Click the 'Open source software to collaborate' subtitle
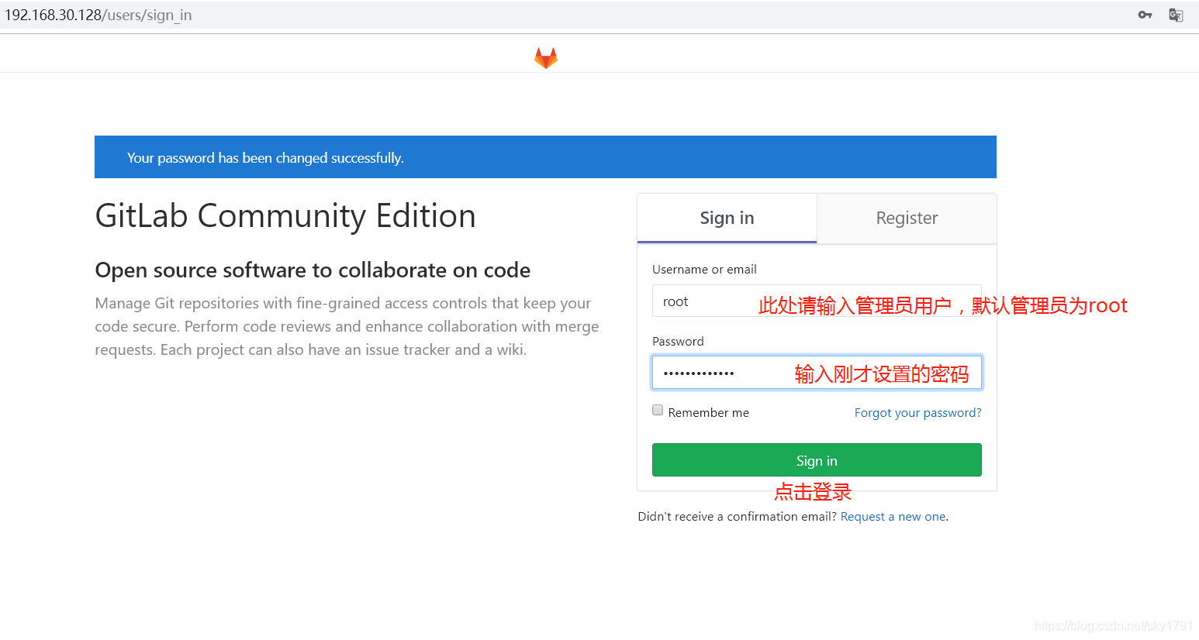This screenshot has width=1199, height=640. [x=313, y=270]
